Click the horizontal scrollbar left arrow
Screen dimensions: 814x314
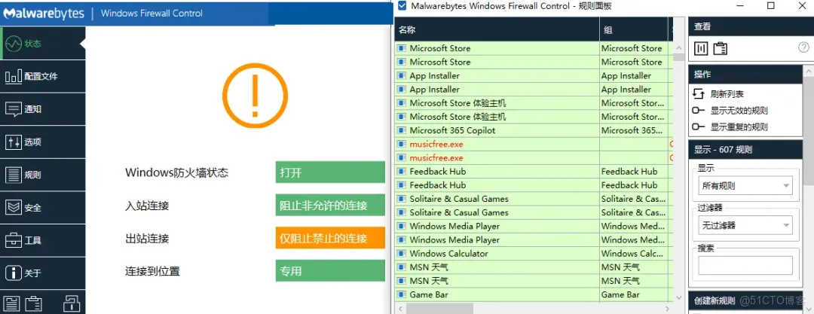click(399, 308)
